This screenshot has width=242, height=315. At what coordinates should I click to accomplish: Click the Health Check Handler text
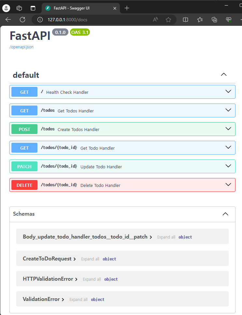tap(67, 92)
